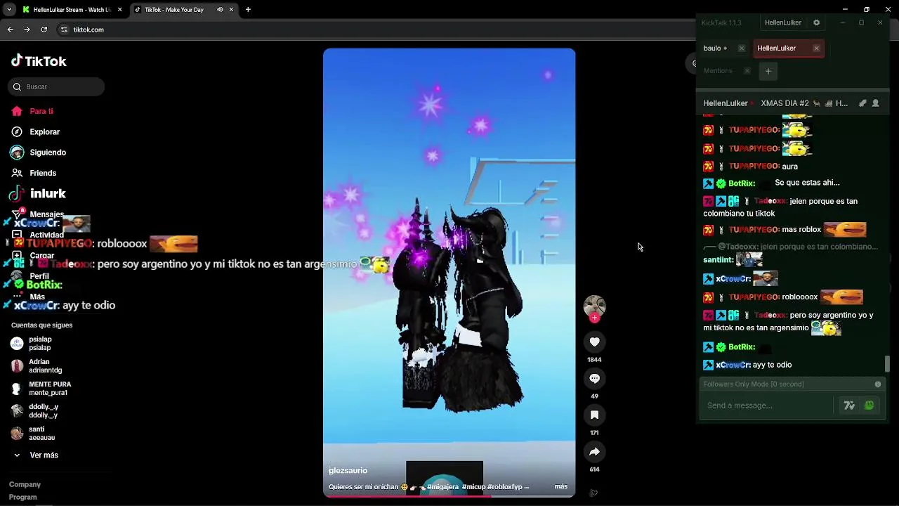899x506 pixels.
Task: Open chatters list user icon
Action: point(876,103)
